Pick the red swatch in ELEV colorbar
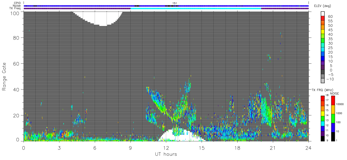 click(x=323, y=18)
